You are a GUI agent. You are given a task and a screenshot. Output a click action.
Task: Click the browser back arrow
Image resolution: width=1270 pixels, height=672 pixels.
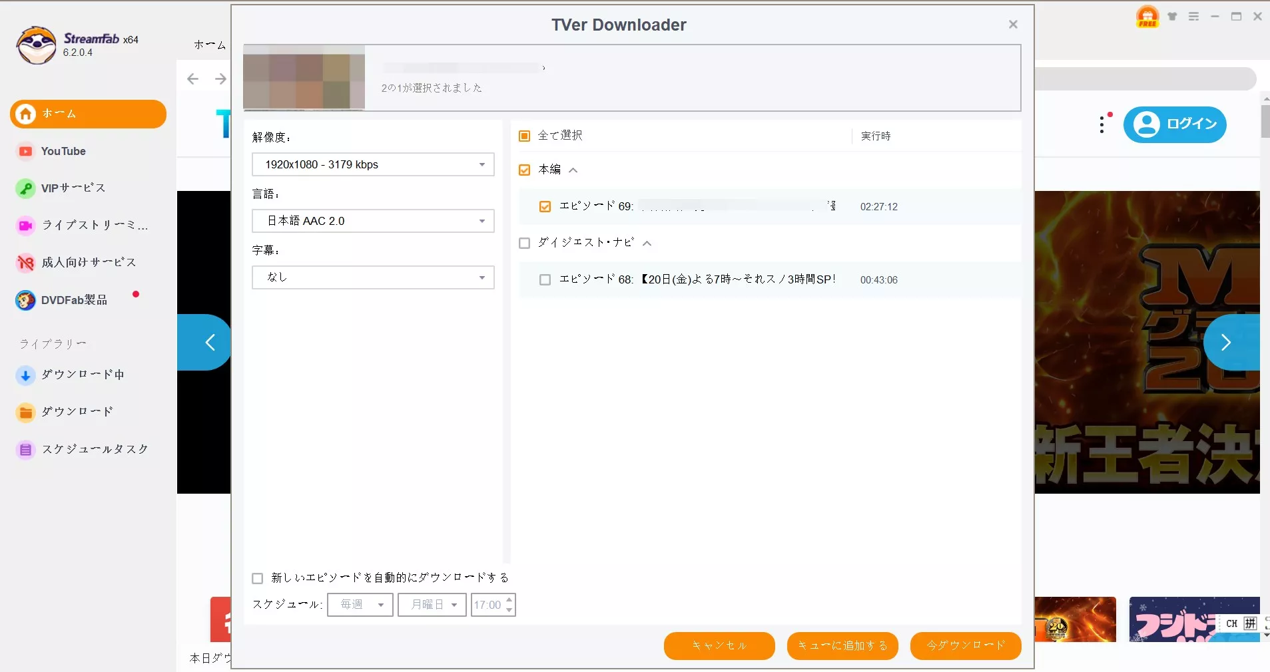[x=193, y=79]
